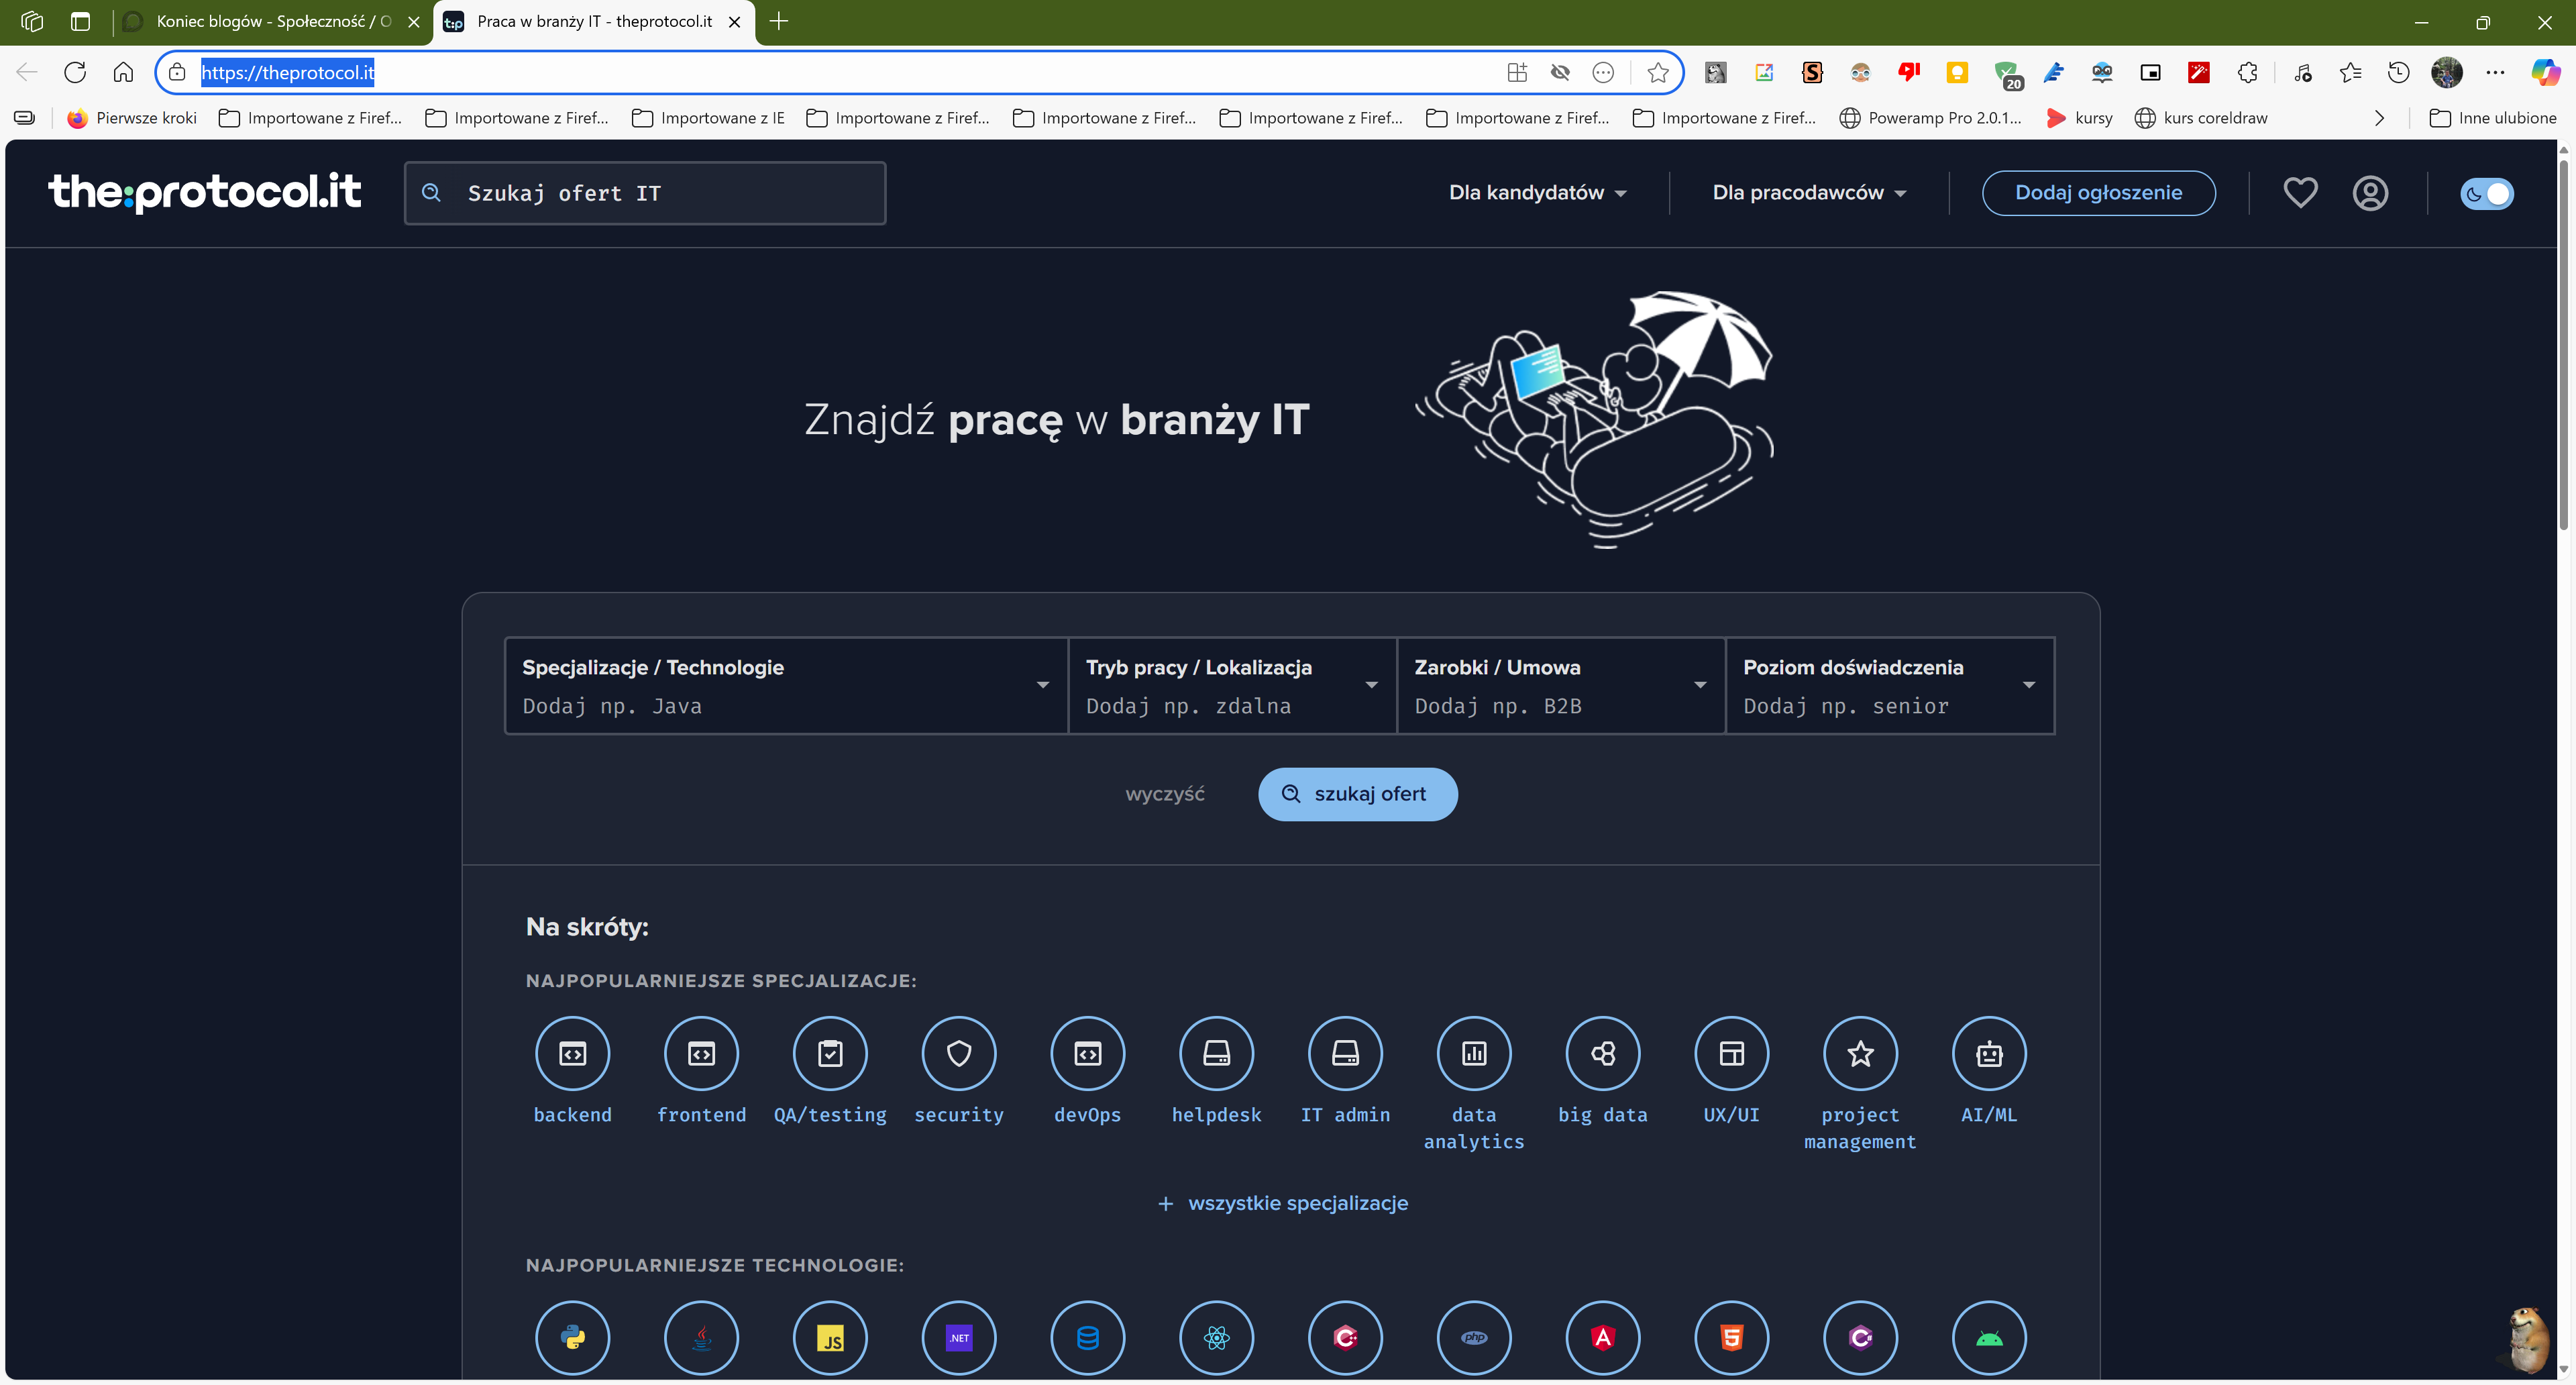Switch to Koniec blogów browser tab
The width and height of the screenshot is (2576, 1385).
coord(272,21)
